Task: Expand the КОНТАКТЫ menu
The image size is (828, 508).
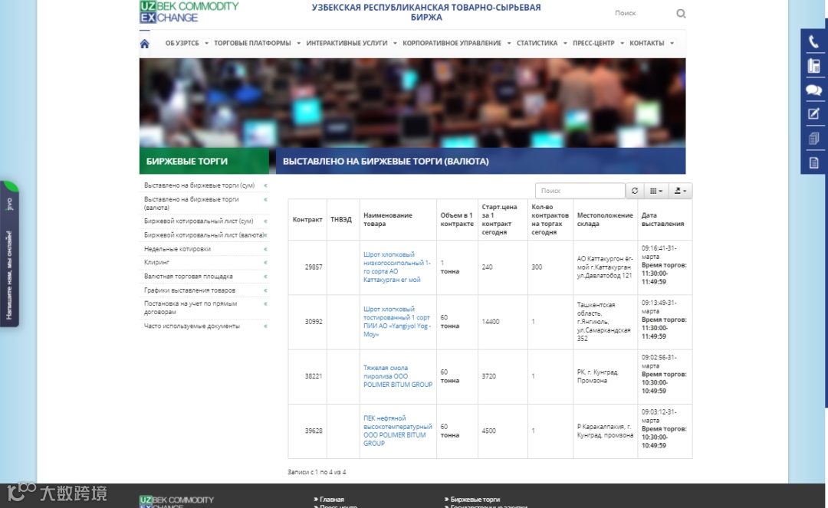Action: click(647, 43)
